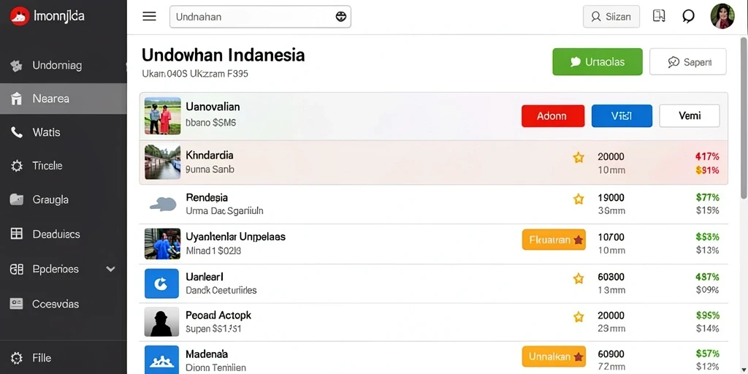Click the Watis phone icon

(17, 132)
